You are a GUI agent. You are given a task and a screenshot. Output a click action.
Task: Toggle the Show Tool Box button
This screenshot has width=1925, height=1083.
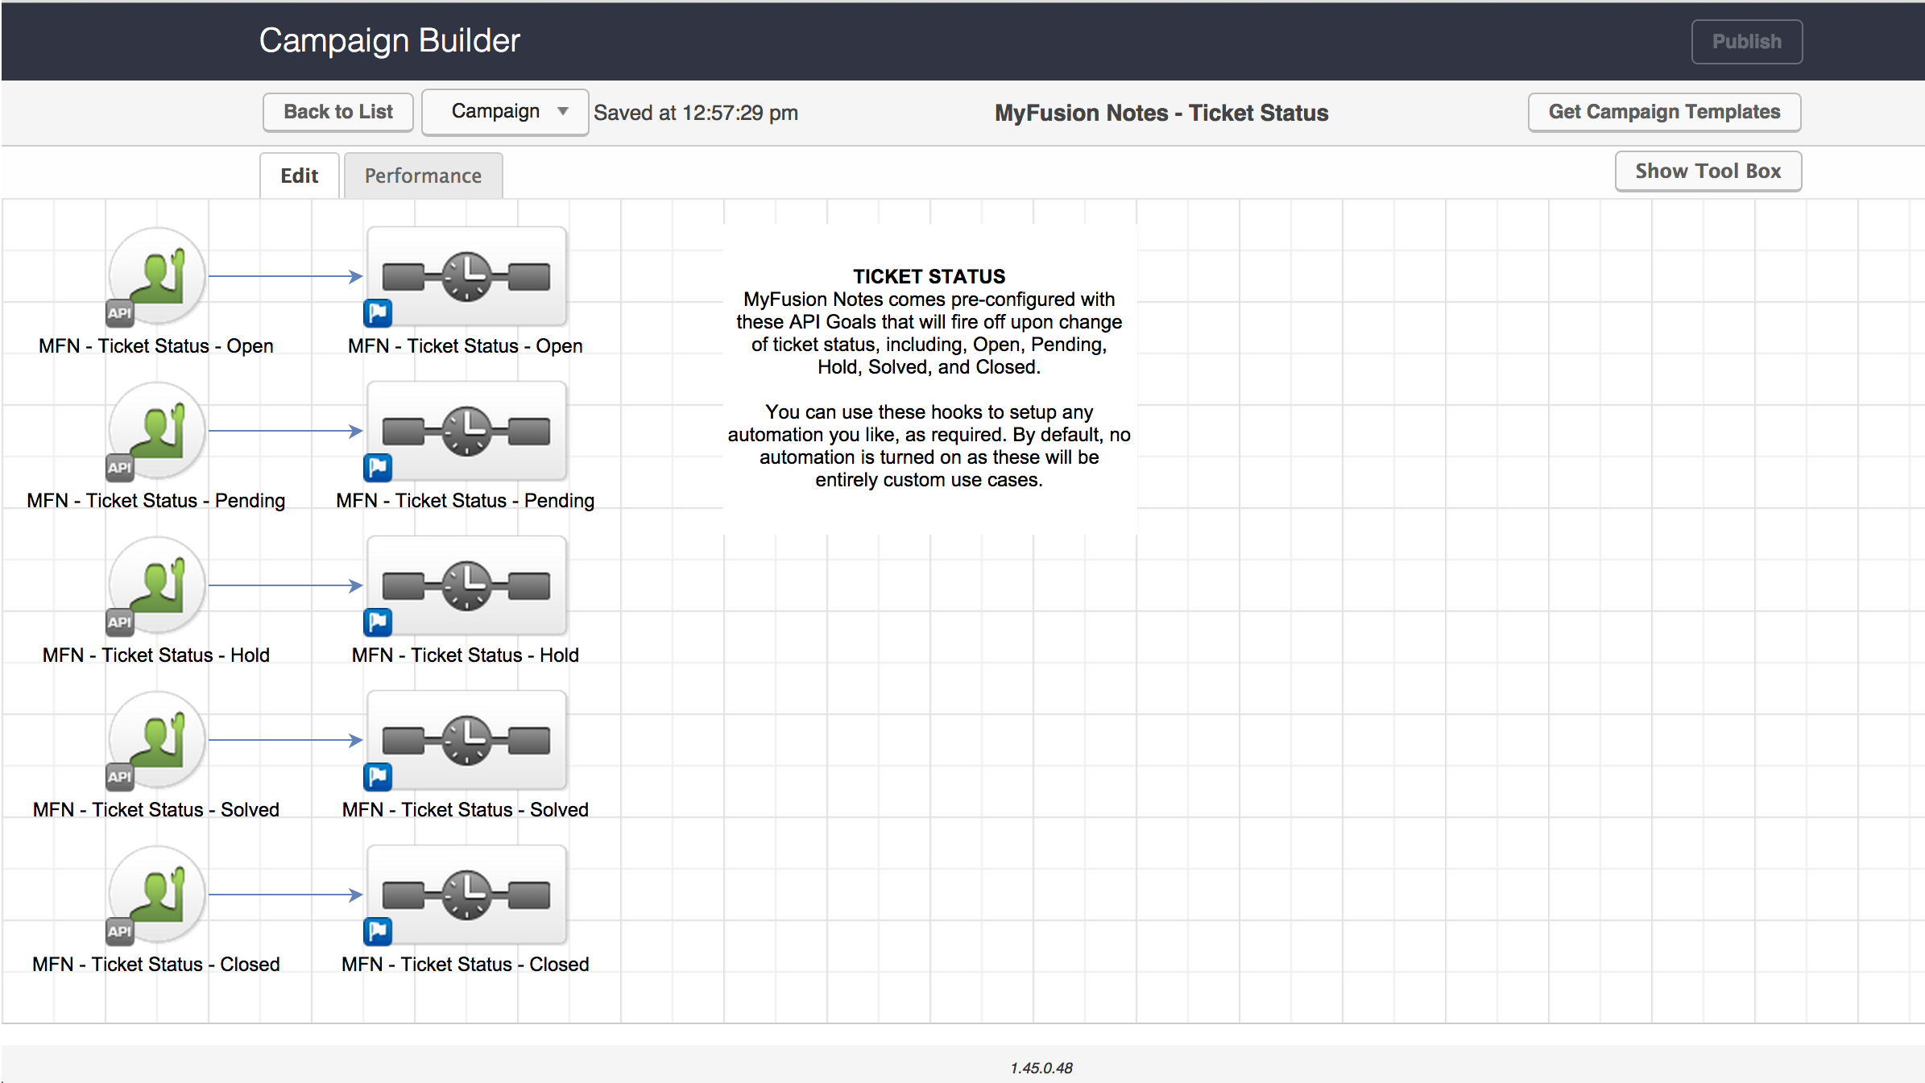point(1708,171)
